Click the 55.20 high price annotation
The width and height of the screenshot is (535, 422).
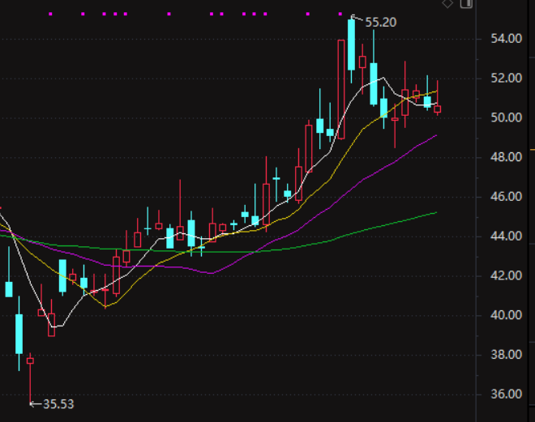381,23
